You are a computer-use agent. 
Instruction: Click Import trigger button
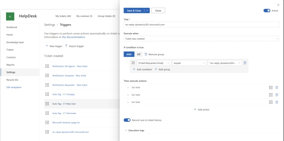point(75,46)
